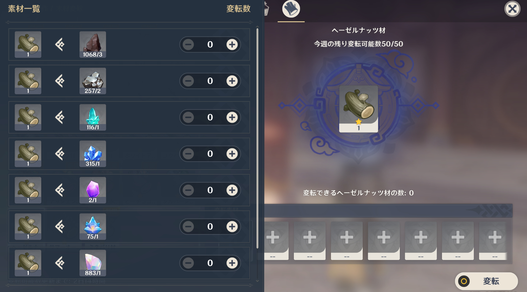Select the blue crystal cluster material 315/1
The image size is (527, 292).
coord(93,154)
